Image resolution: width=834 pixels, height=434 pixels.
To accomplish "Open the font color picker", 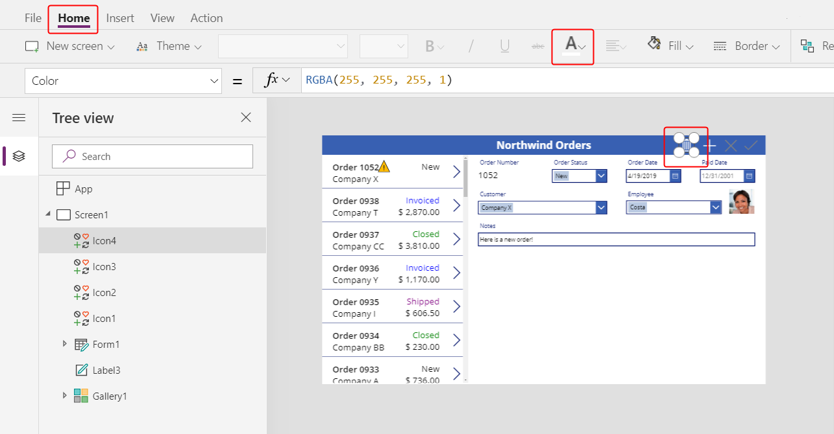I will [575, 45].
